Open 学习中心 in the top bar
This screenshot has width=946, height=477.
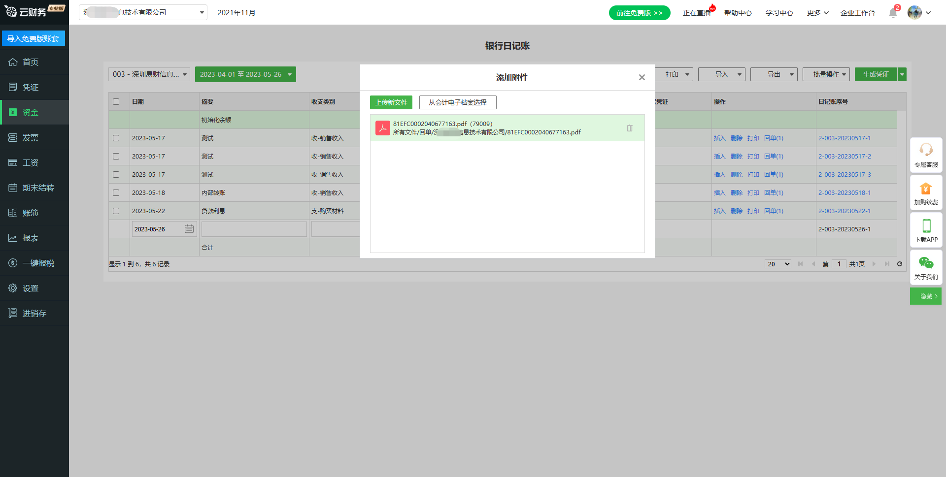[x=779, y=13]
